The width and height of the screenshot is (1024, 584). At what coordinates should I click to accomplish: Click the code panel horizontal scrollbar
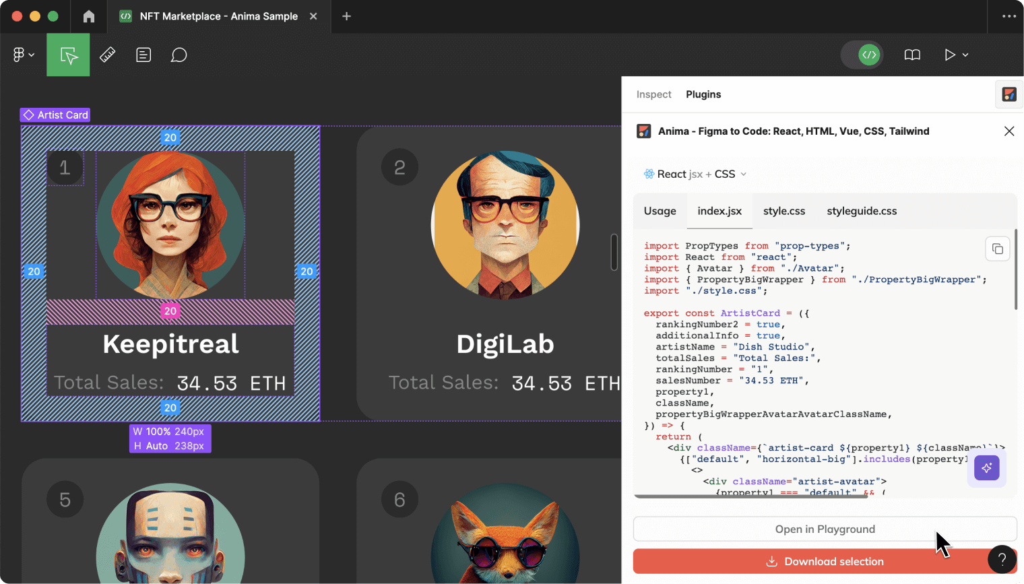(x=750, y=496)
